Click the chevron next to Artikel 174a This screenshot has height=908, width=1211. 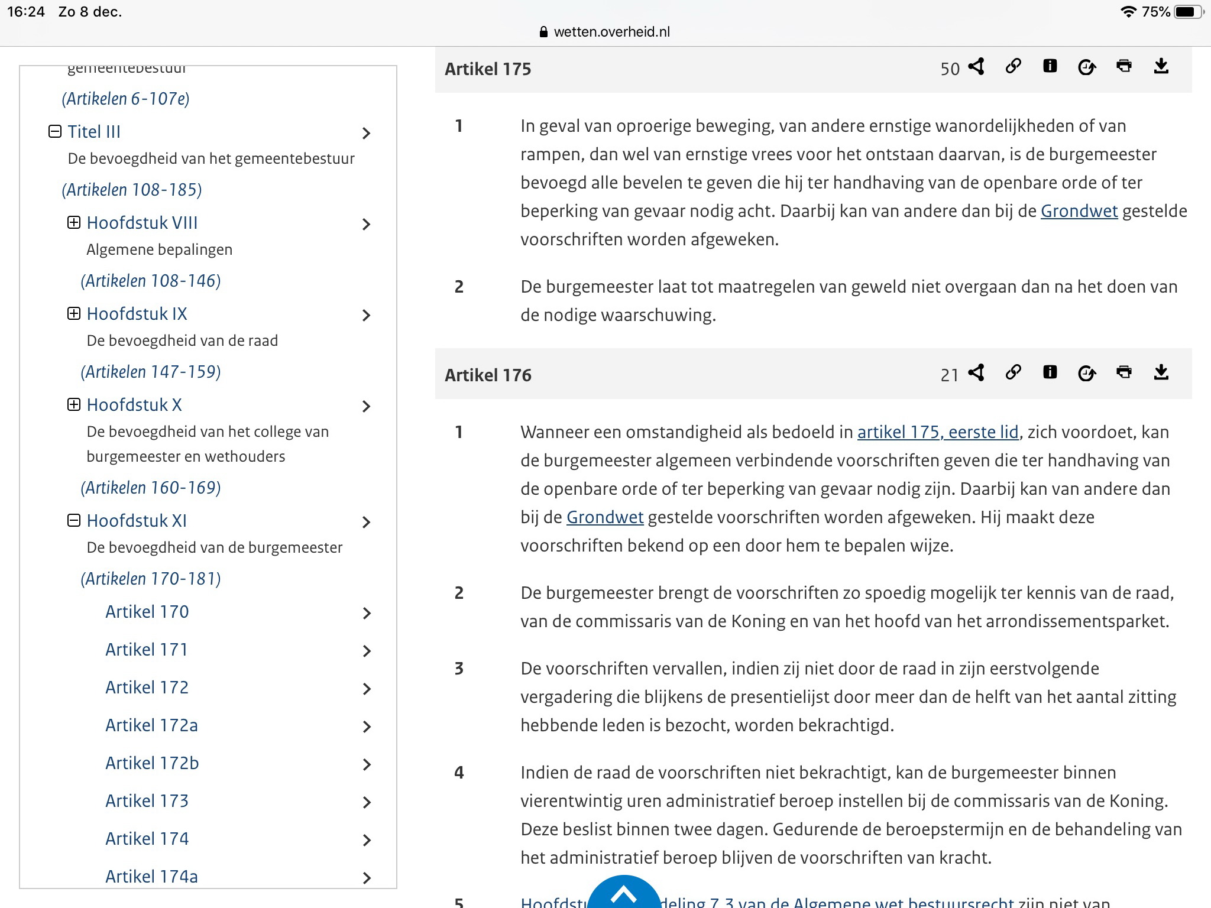point(367,878)
